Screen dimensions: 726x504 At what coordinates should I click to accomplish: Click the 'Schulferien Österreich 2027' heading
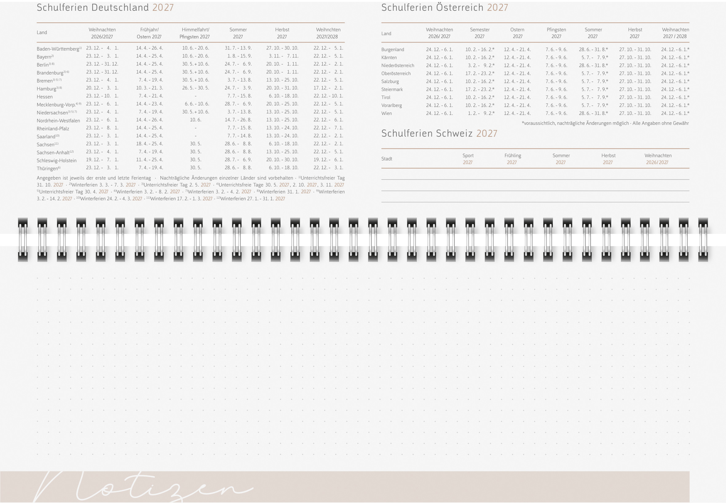click(x=444, y=8)
